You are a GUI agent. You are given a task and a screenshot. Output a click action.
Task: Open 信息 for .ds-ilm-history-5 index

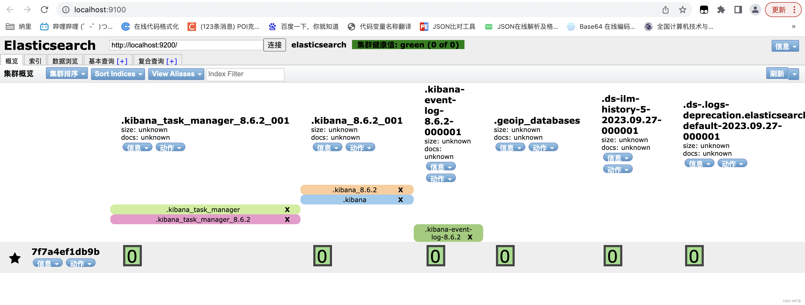click(x=618, y=158)
